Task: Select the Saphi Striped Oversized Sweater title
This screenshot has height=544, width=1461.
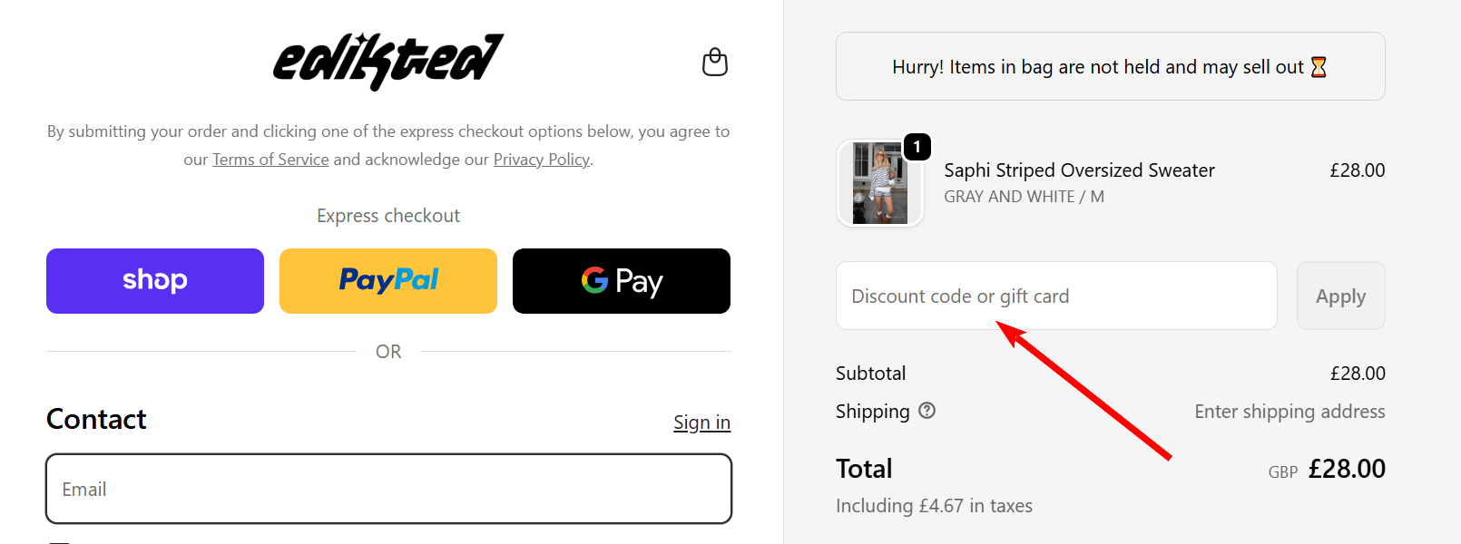Action: (1078, 170)
